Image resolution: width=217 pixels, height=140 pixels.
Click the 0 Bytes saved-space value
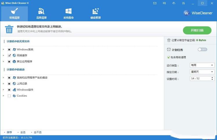201,40
